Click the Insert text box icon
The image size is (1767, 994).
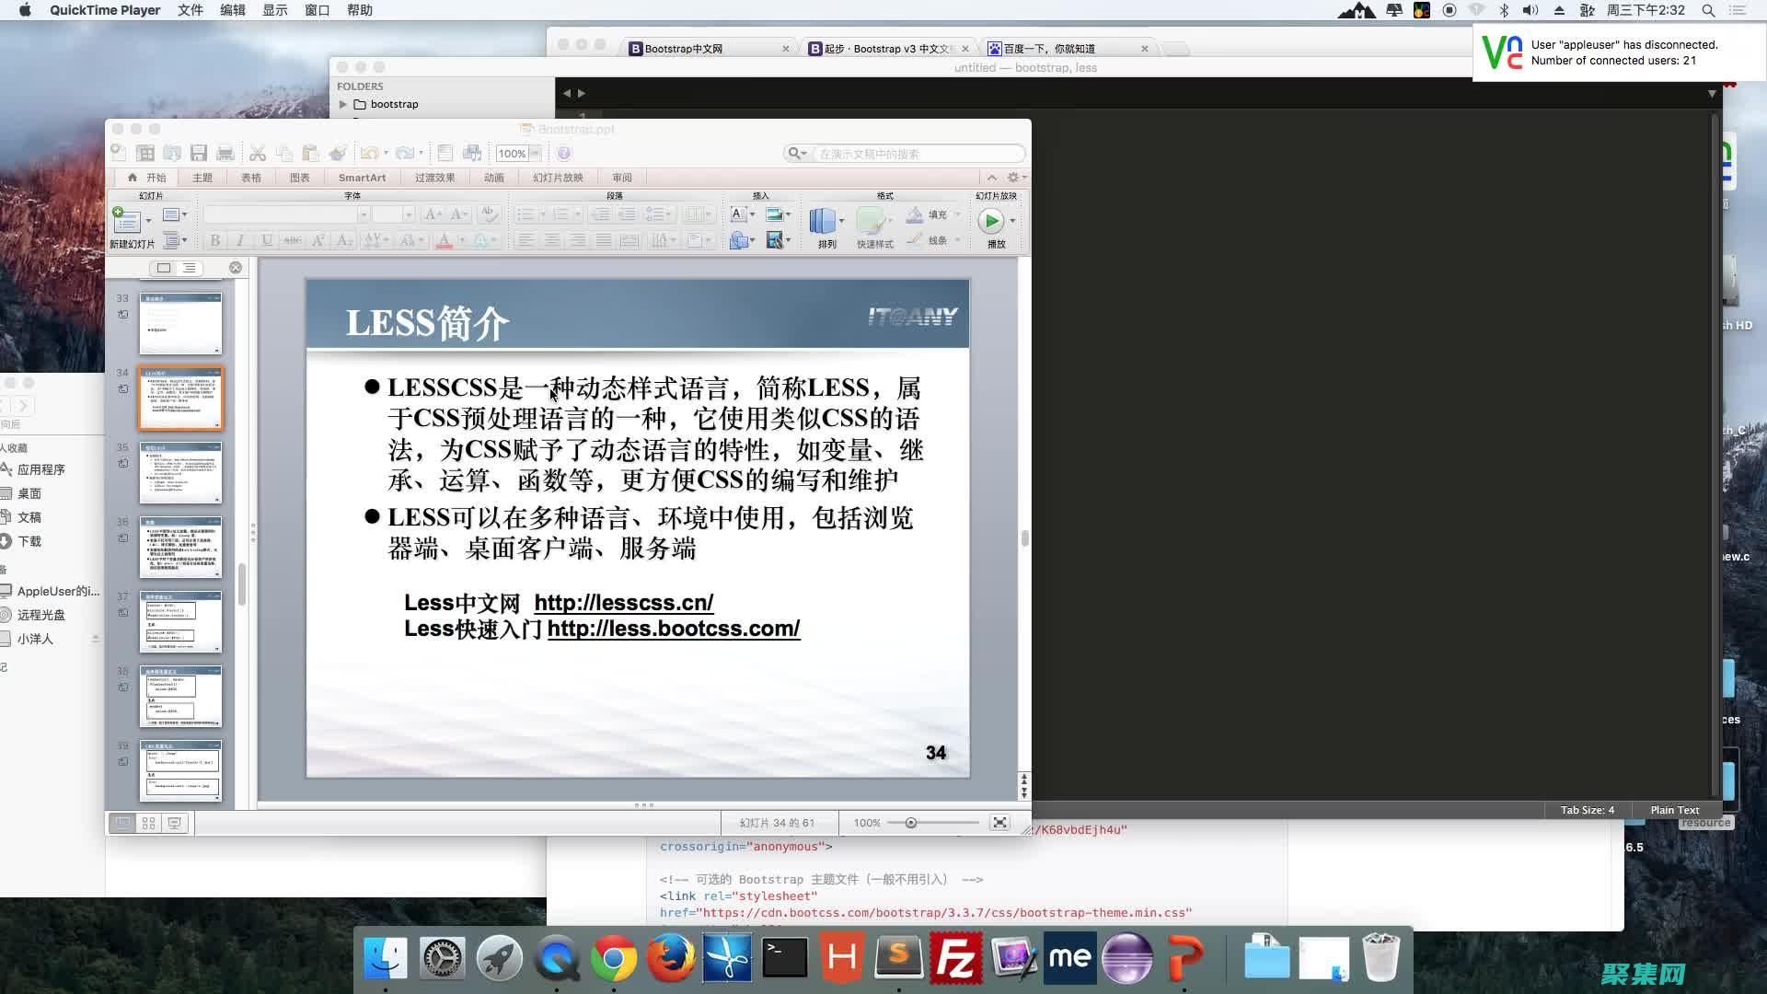tap(738, 214)
